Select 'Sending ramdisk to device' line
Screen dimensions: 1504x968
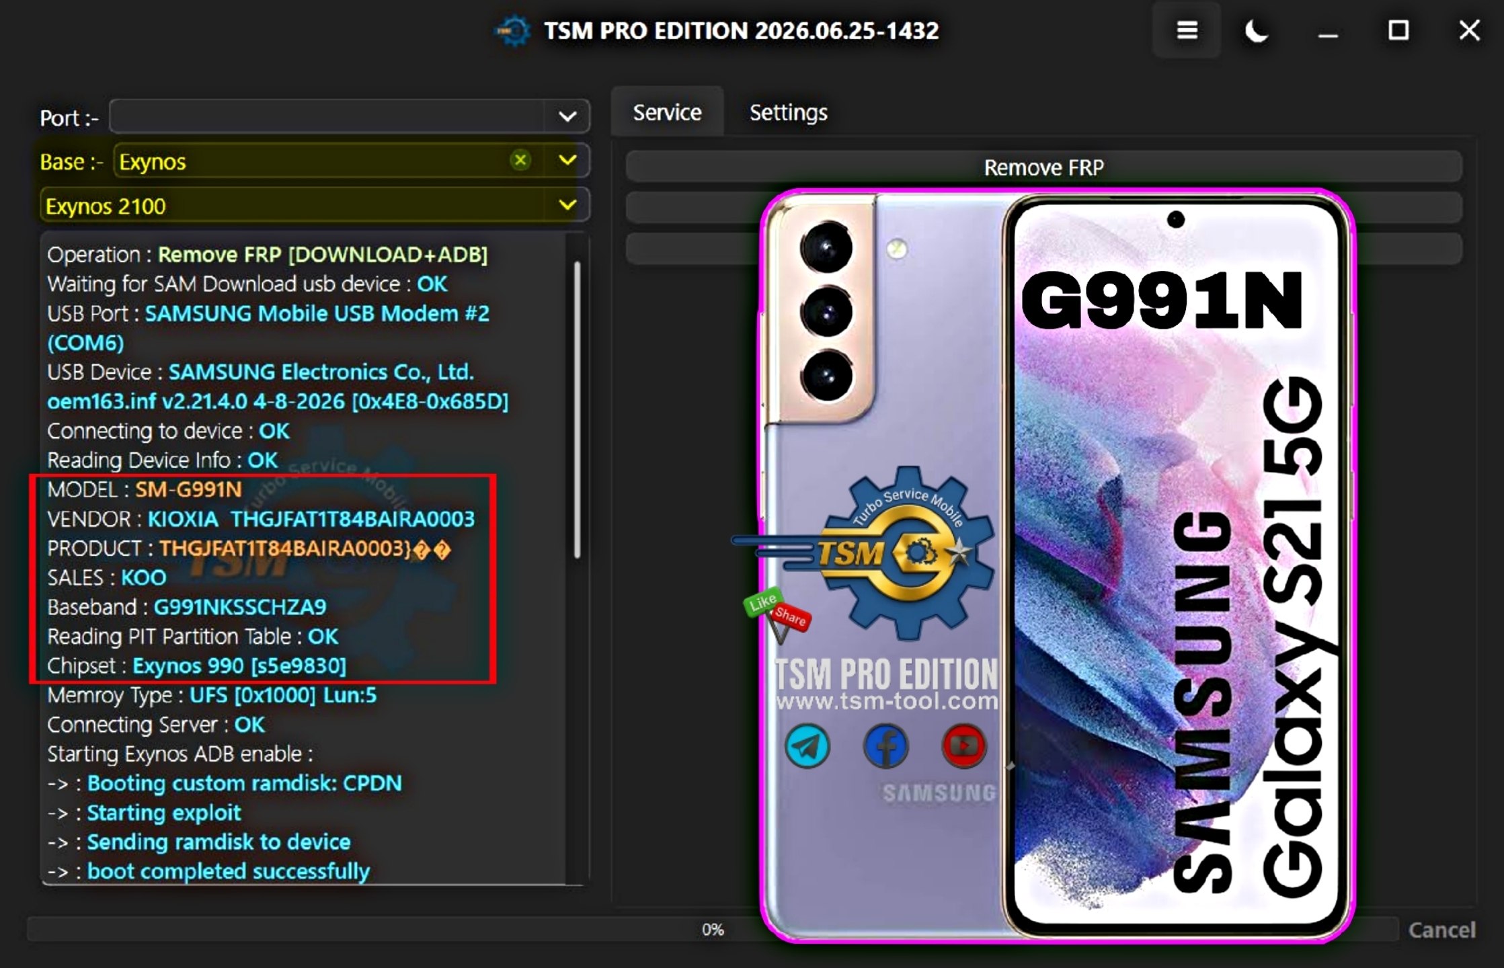point(199,842)
